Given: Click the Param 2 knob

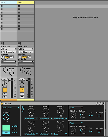Looking at the screenshot, I should [46, 111].
